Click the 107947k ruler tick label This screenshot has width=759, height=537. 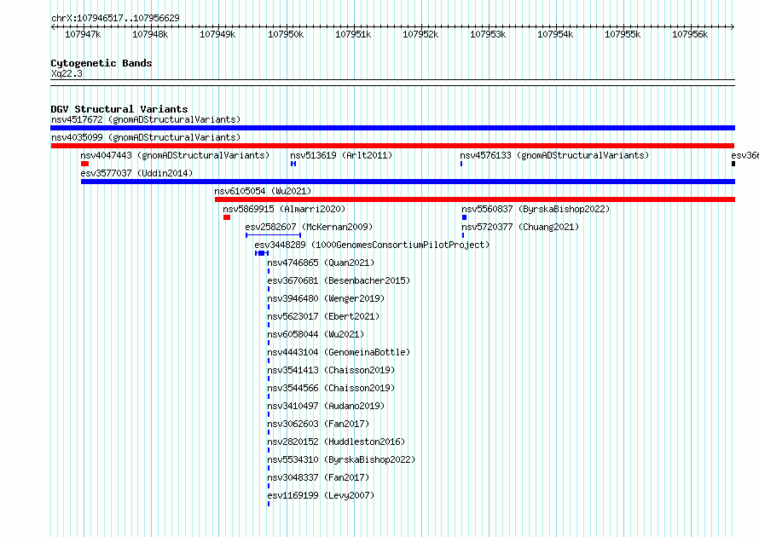tap(83, 34)
